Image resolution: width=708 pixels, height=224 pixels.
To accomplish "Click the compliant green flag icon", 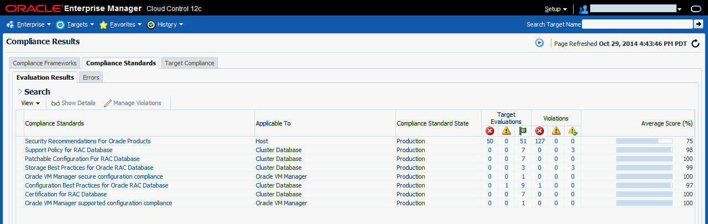I will (x=523, y=131).
